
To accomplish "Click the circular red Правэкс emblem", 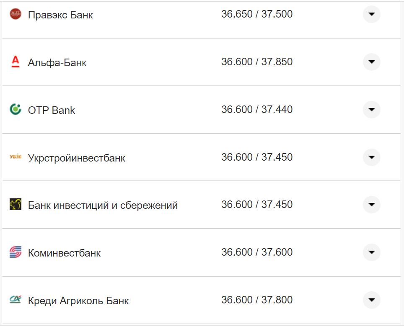I will coord(15,13).
